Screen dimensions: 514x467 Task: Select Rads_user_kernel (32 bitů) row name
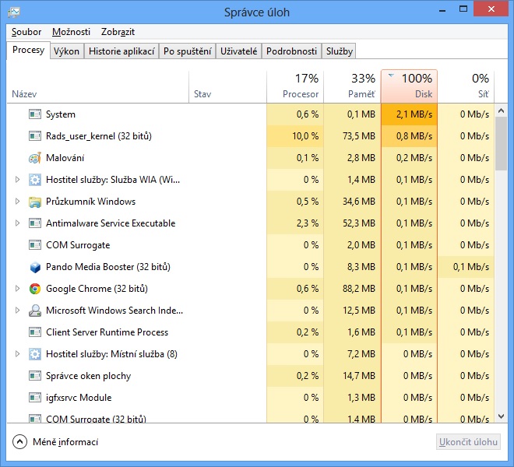(x=99, y=136)
